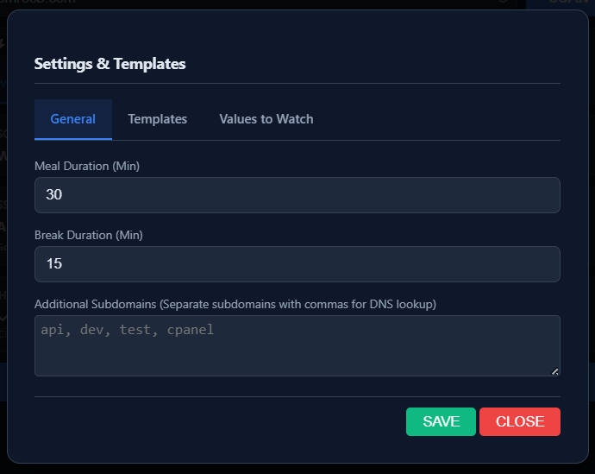
Task: Hit the SCAN button behind the dialog
Action: [561, 3]
